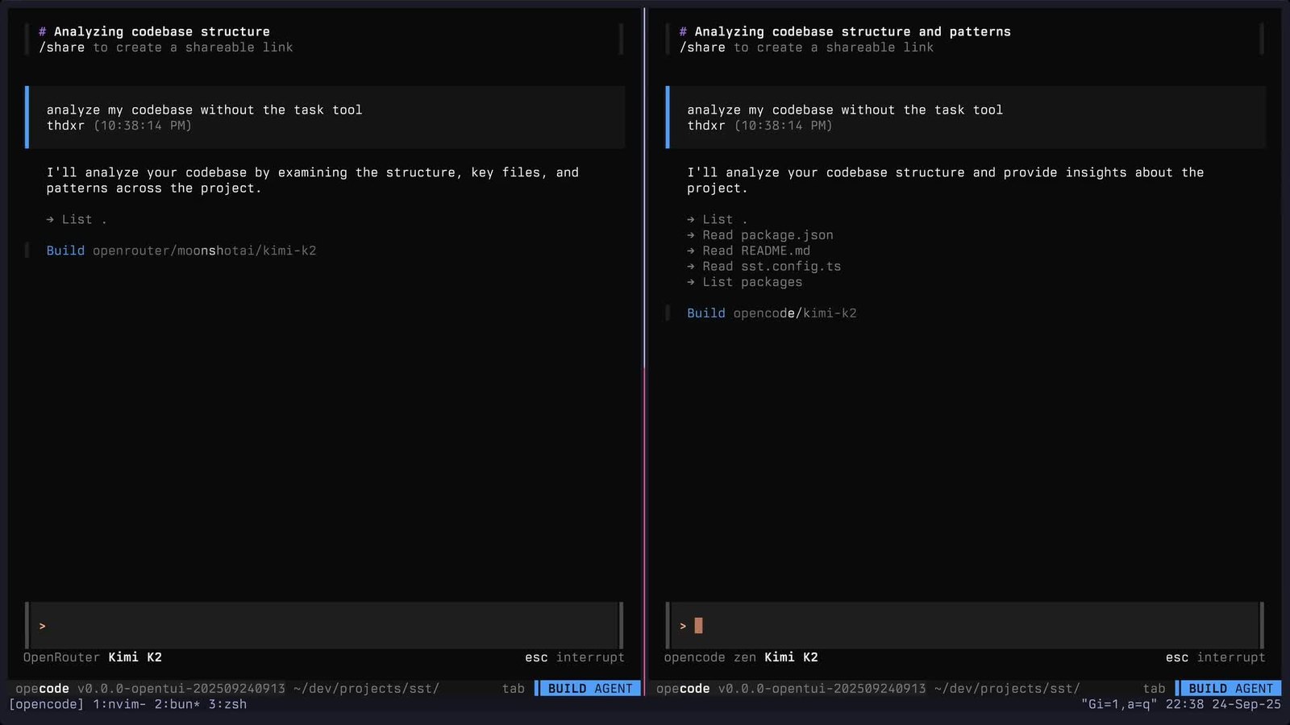Click 'esc interrupt' hint in right pane
Image resolution: width=1290 pixels, height=725 pixels.
coord(1215,657)
